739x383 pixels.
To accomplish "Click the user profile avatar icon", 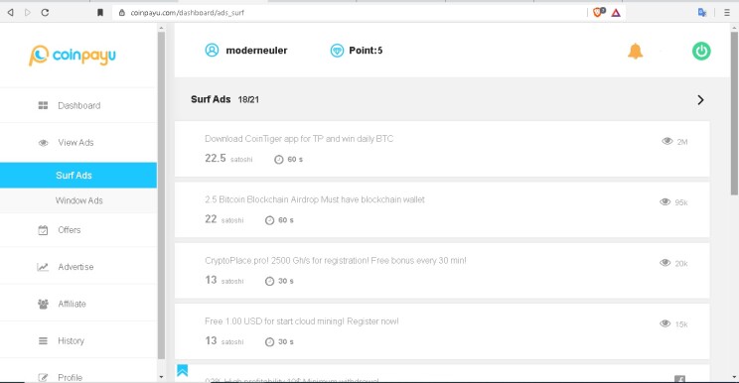I will (212, 50).
